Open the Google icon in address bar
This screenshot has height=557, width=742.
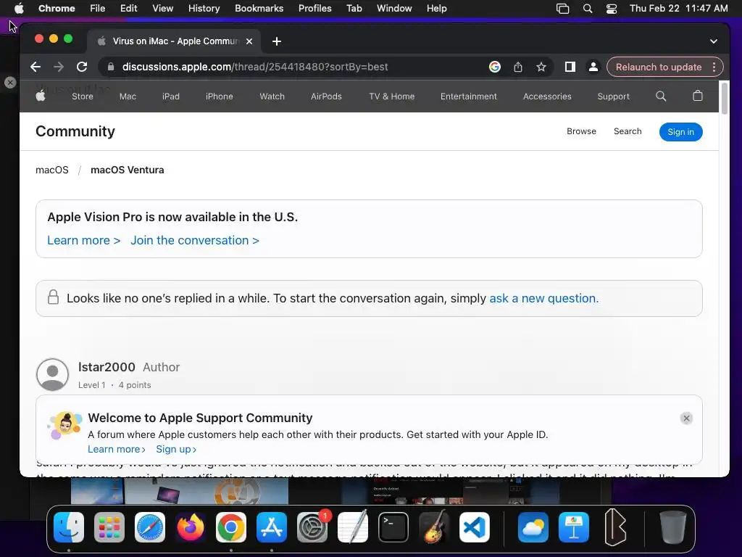(x=494, y=67)
